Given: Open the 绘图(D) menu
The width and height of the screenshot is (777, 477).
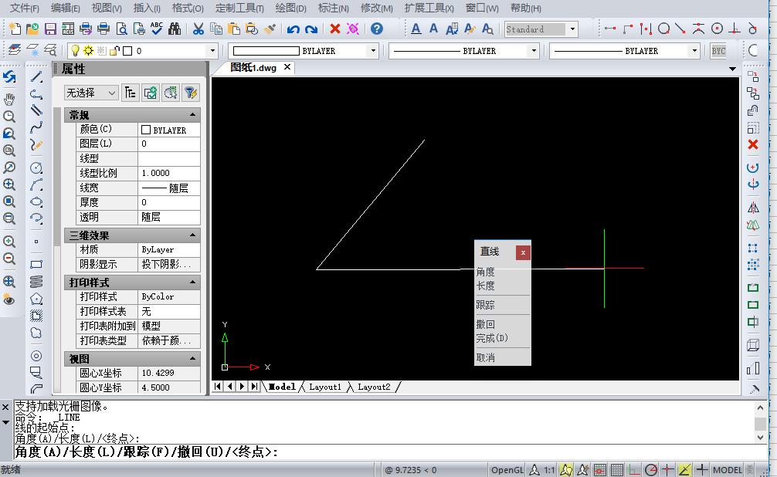Looking at the screenshot, I should 291,8.
